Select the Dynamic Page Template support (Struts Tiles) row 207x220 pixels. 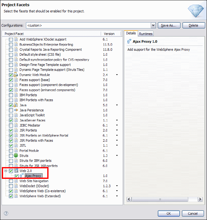(x=52, y=70)
